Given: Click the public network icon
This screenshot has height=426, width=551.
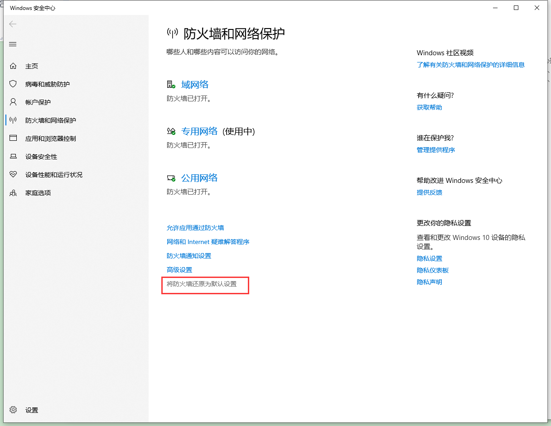Looking at the screenshot, I should (x=171, y=178).
